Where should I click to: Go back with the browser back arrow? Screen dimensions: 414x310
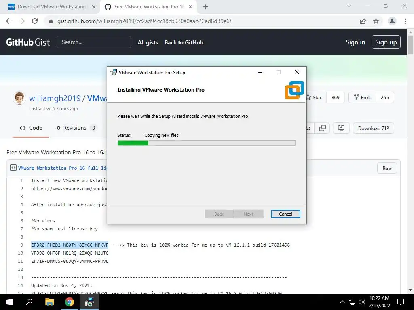click(x=9, y=21)
